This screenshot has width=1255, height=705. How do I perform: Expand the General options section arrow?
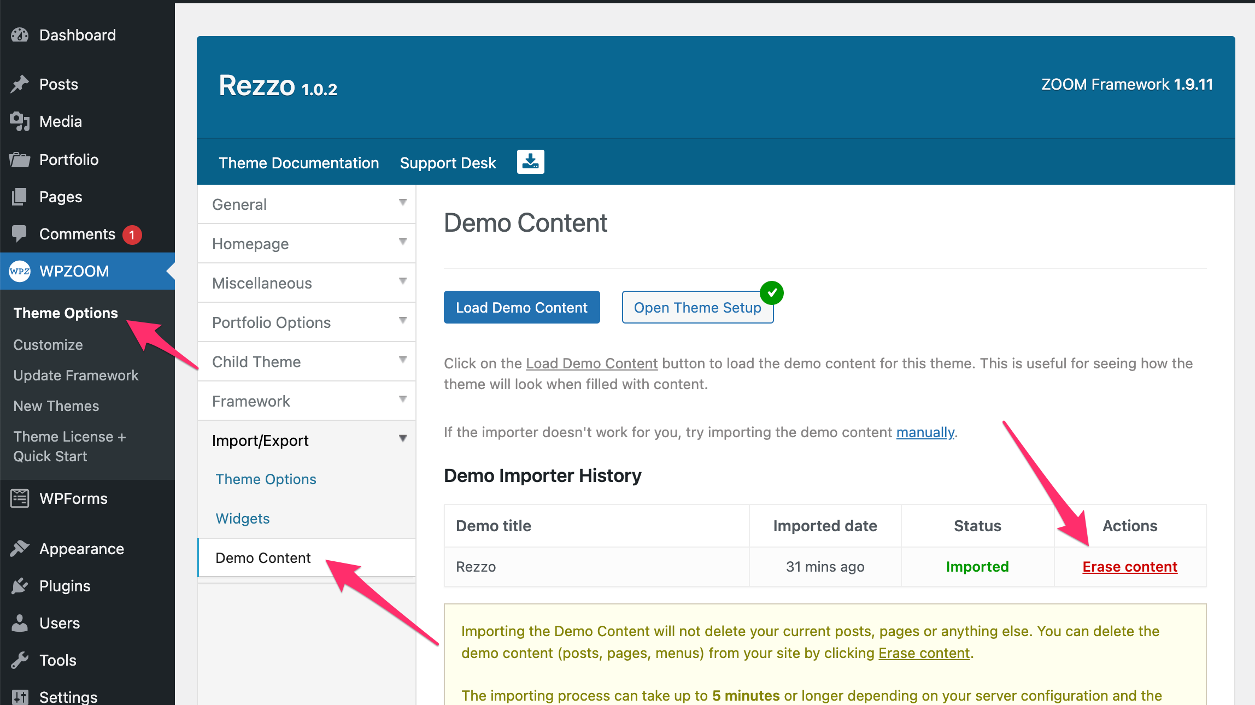coord(403,203)
